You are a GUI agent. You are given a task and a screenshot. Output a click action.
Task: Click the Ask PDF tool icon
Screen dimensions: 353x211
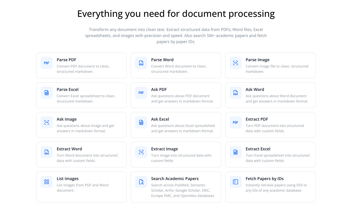click(x=141, y=93)
